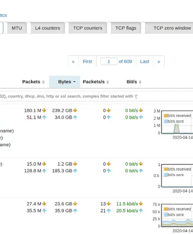This screenshot has width=193, height=234.
Task: Open the L4 counters tab
Action: pyautogui.click(x=48, y=28)
